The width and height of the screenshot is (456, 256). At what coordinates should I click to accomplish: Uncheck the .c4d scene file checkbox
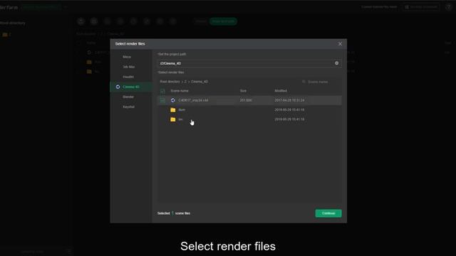pos(162,100)
